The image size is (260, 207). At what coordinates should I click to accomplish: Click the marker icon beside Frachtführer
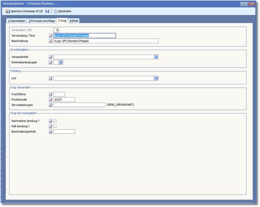[50, 94]
